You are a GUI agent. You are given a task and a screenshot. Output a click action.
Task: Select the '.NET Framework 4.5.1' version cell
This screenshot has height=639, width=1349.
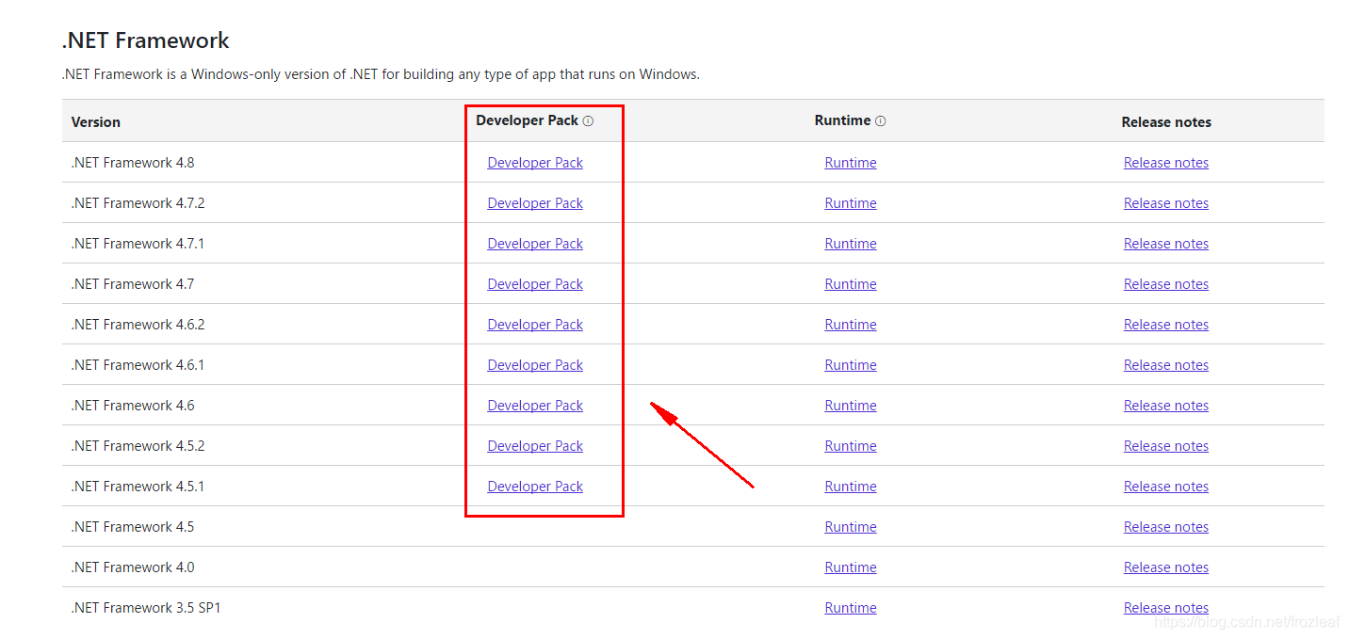[x=138, y=487]
